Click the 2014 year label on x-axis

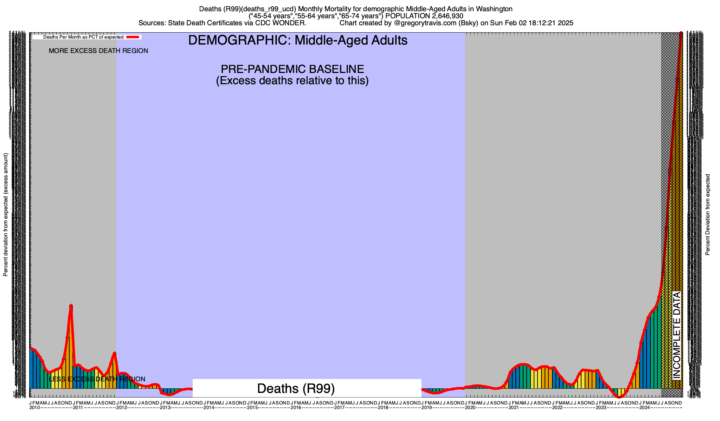[209, 408]
